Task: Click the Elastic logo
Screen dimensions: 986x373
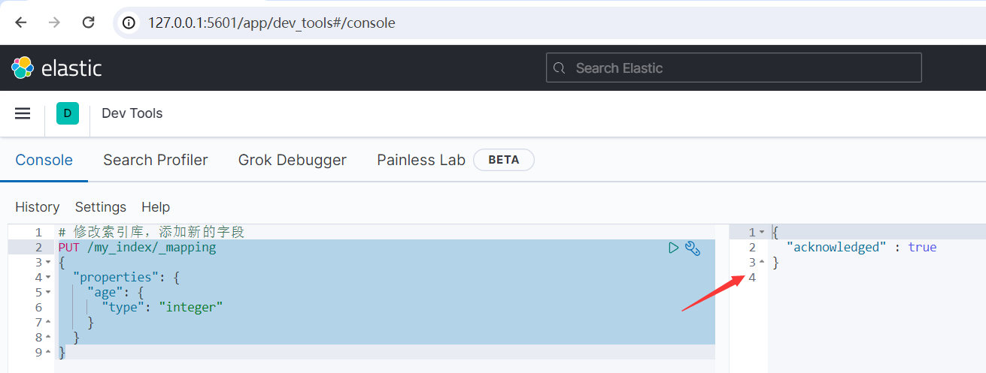Action: (x=56, y=68)
